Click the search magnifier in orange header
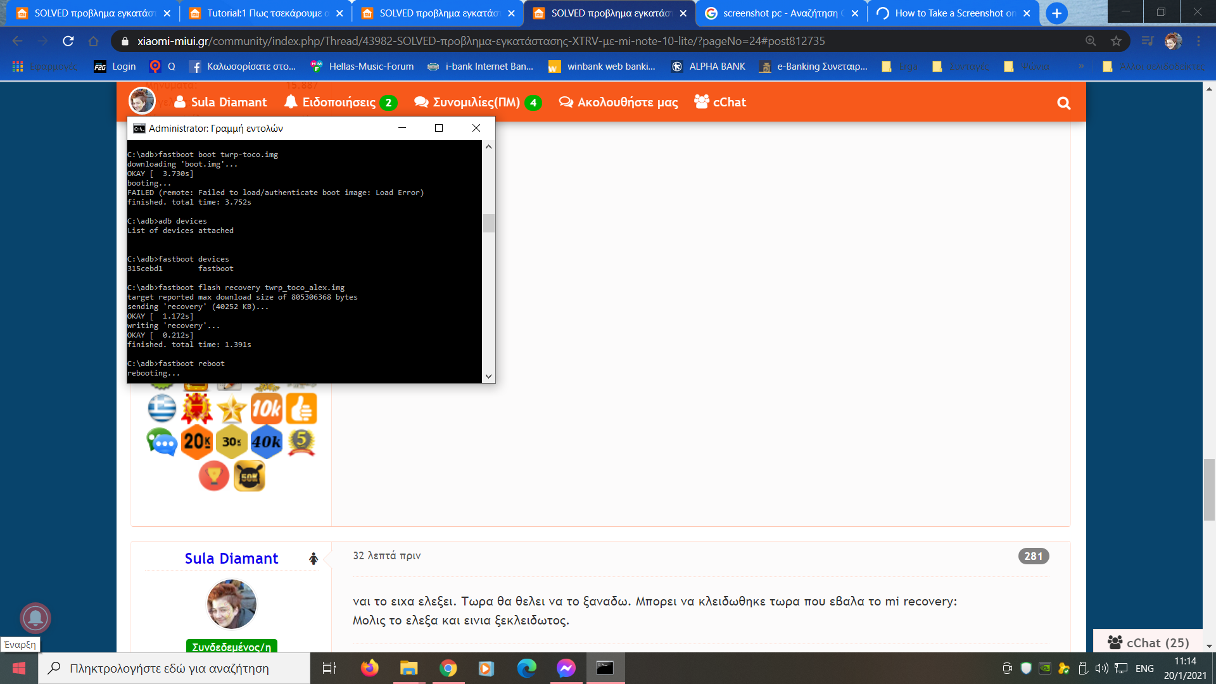1216x684 pixels. click(1063, 103)
